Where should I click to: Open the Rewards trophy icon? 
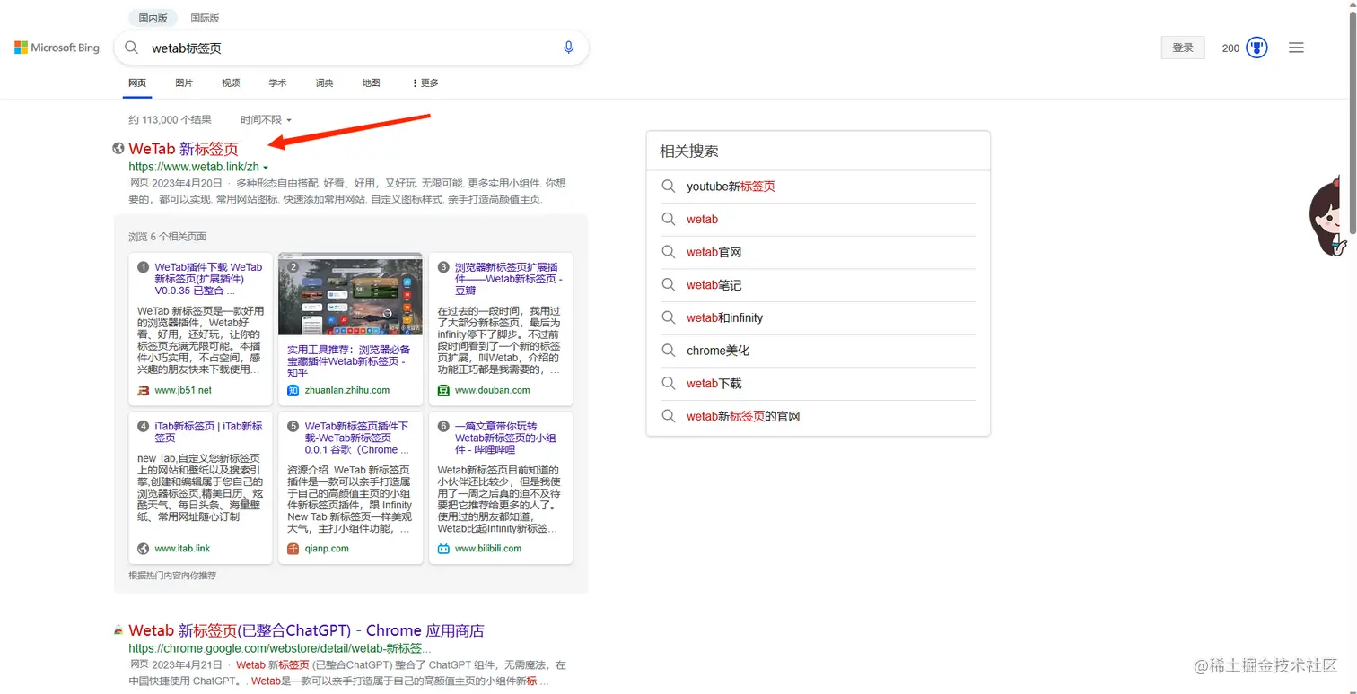coord(1256,48)
